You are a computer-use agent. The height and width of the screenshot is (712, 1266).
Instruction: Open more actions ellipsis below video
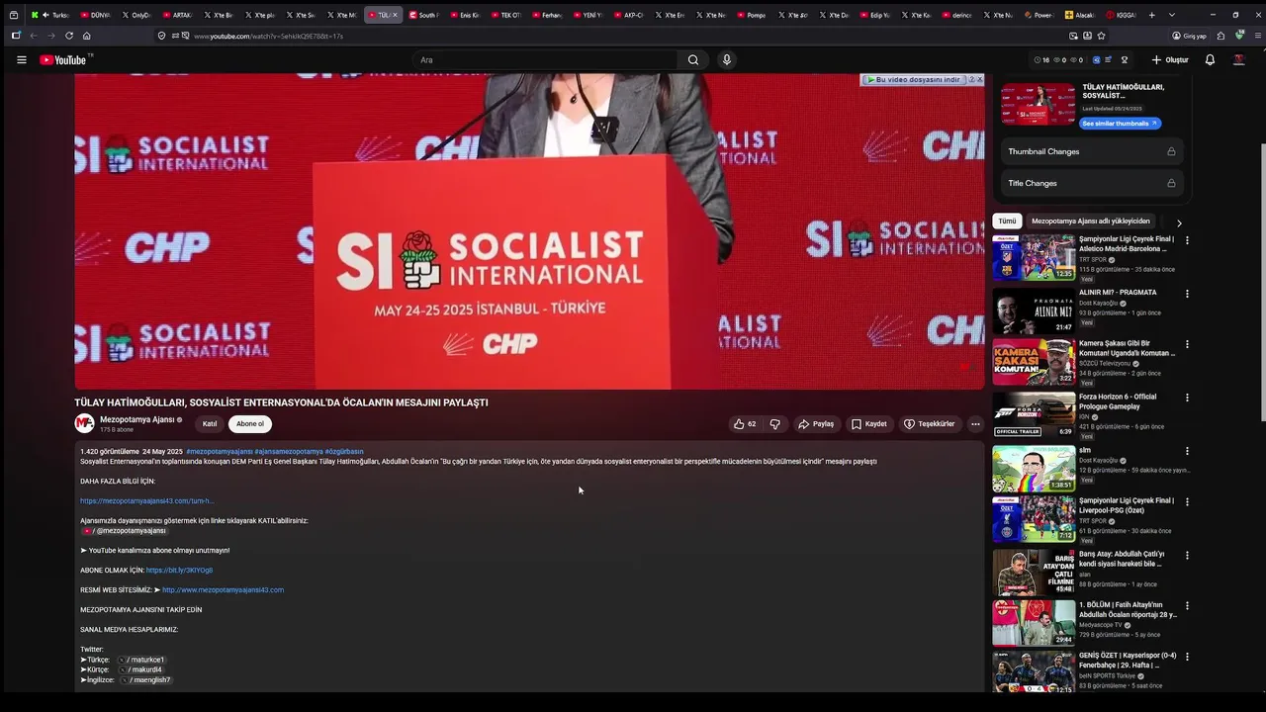click(975, 424)
